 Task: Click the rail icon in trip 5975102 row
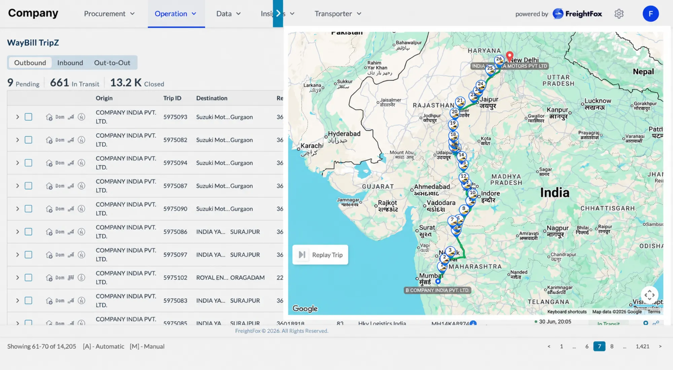coord(71,278)
